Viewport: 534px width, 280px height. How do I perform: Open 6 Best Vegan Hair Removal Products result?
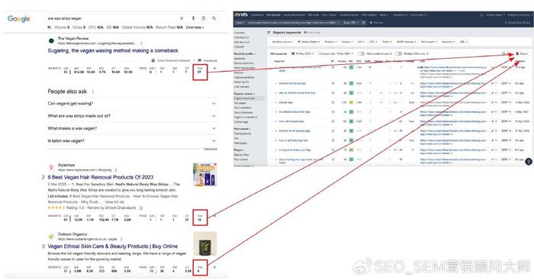(101, 177)
